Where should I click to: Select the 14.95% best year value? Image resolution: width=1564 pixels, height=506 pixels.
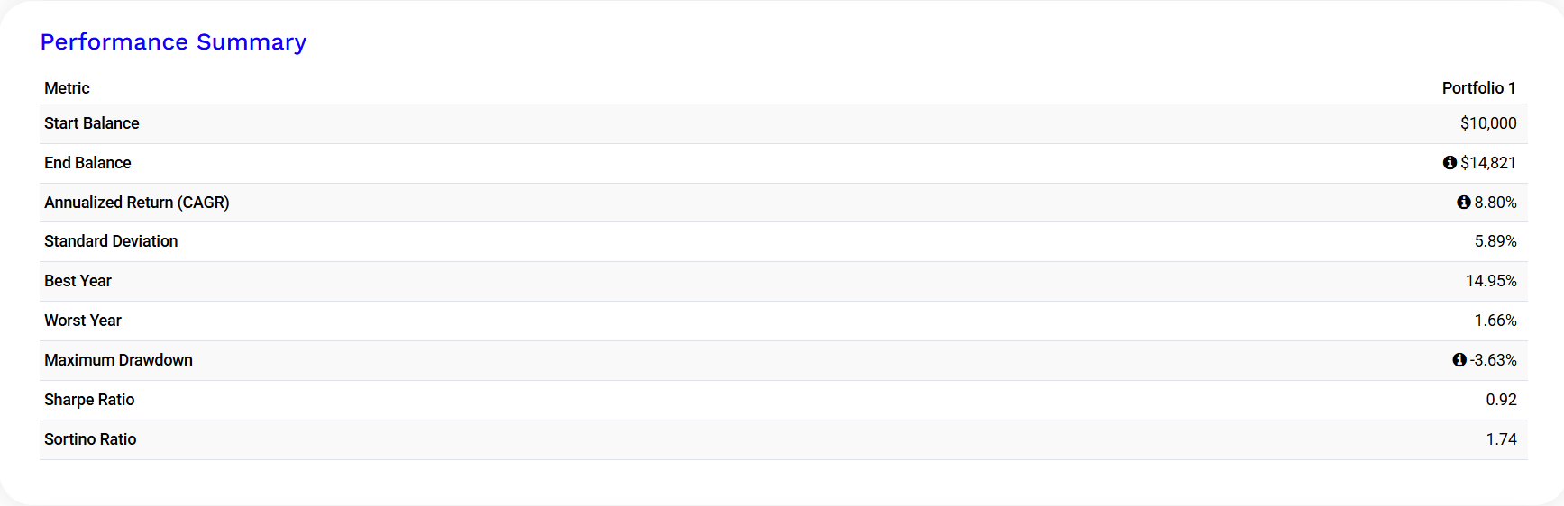[1491, 281]
